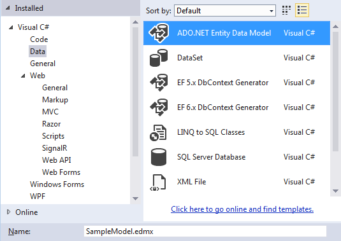The height and width of the screenshot is (241, 341).
Task: Click Visual C# label in SQL Server Database row
Action: pos(299,157)
